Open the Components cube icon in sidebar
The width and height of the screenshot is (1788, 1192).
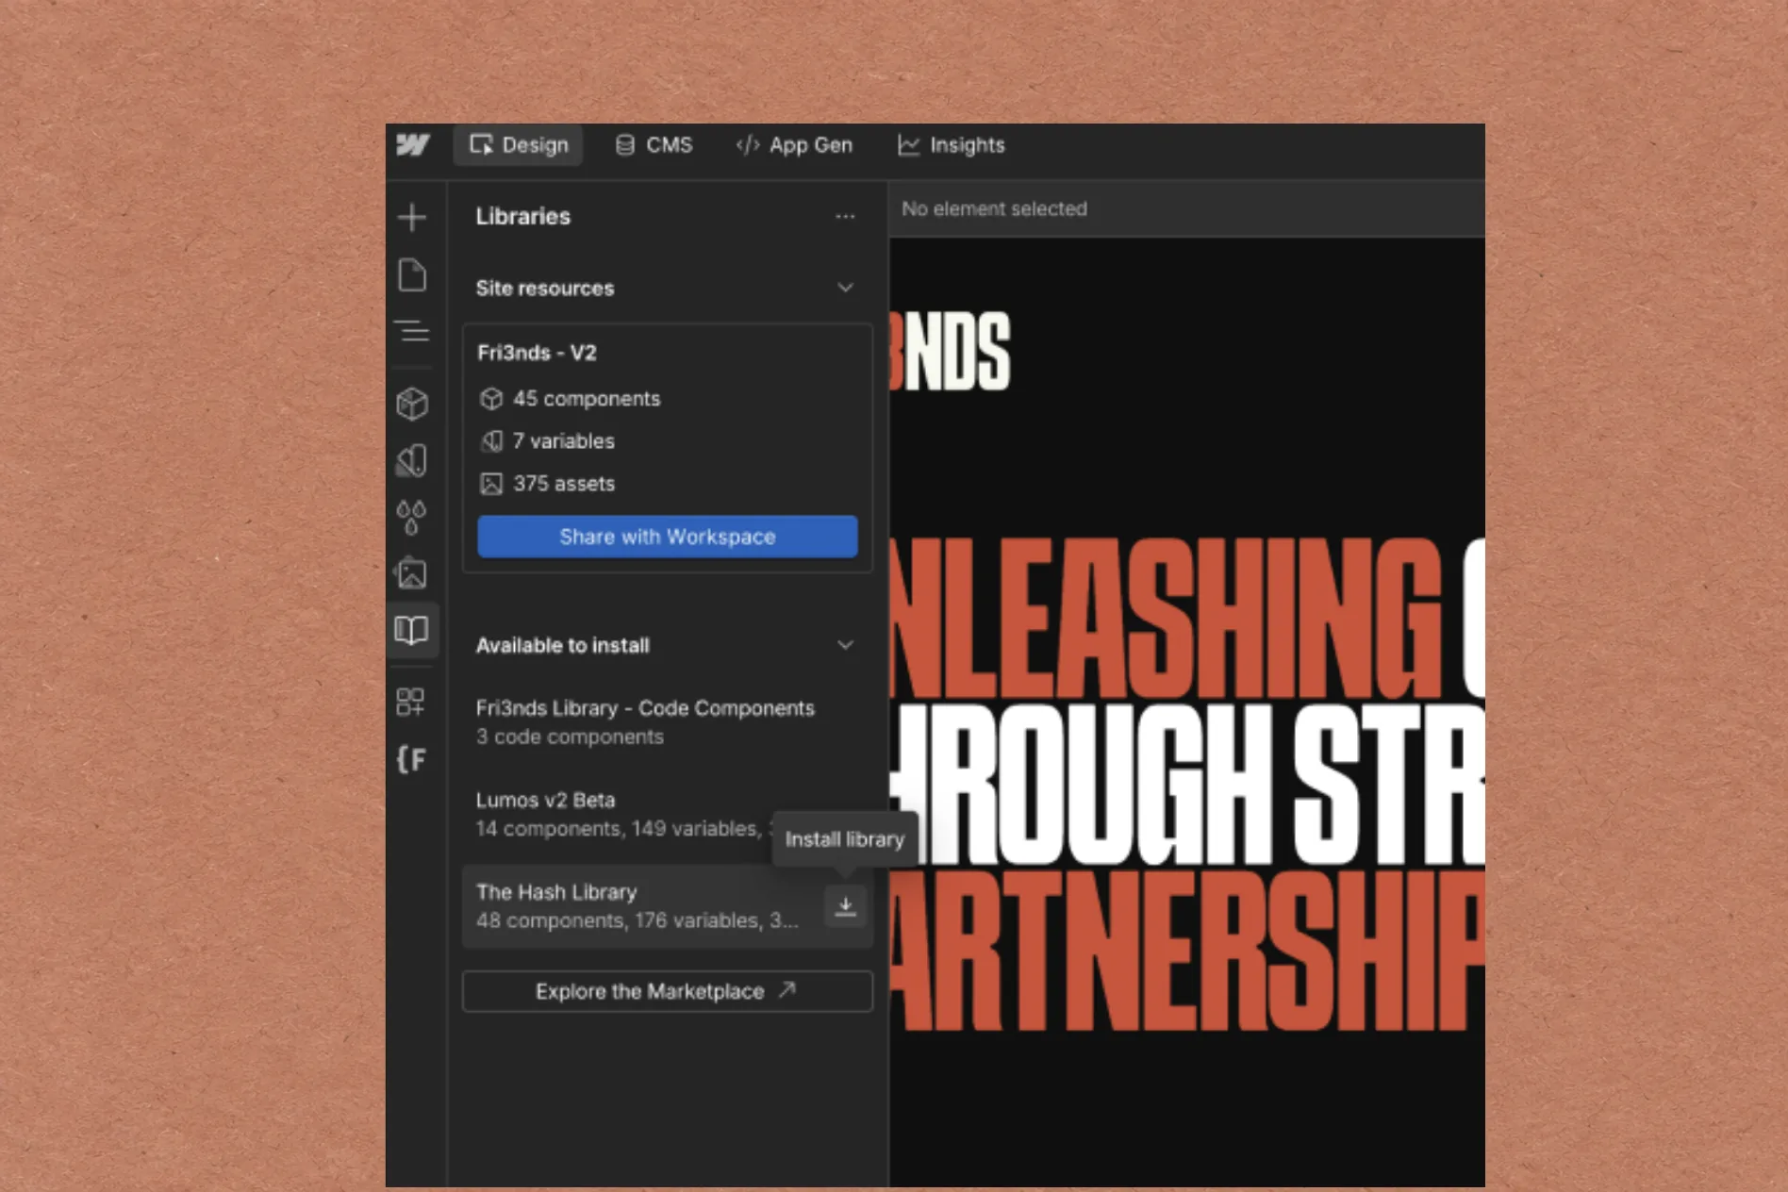coord(412,404)
